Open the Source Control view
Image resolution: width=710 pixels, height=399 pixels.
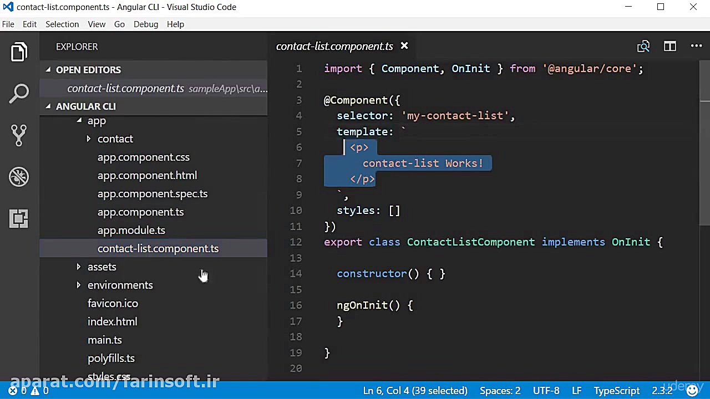[19, 135]
